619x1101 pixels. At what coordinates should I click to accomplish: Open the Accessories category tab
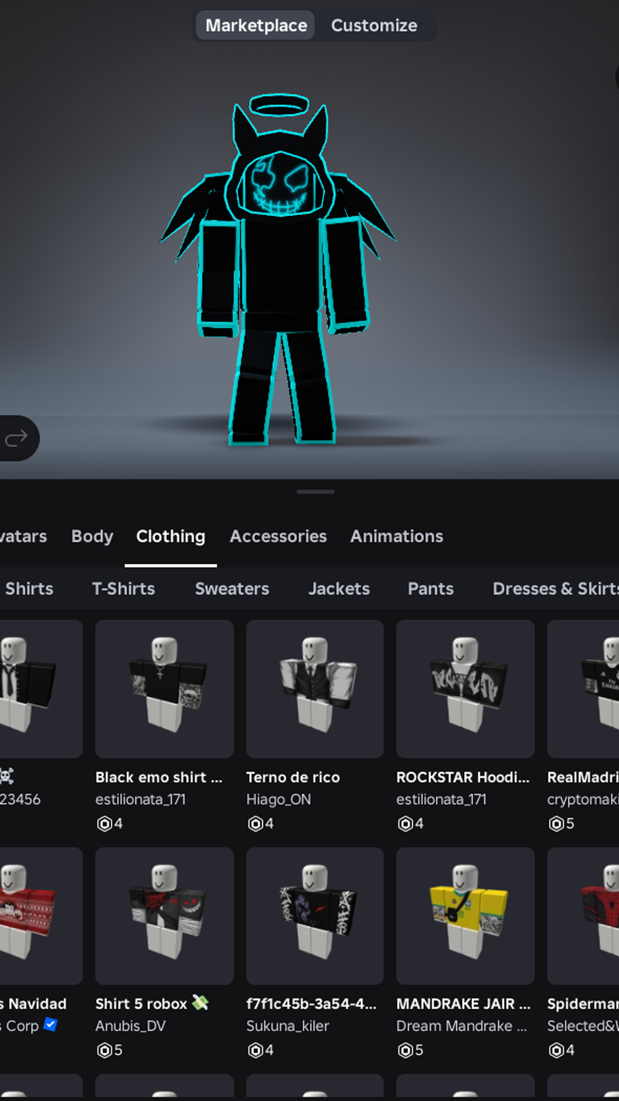click(278, 536)
